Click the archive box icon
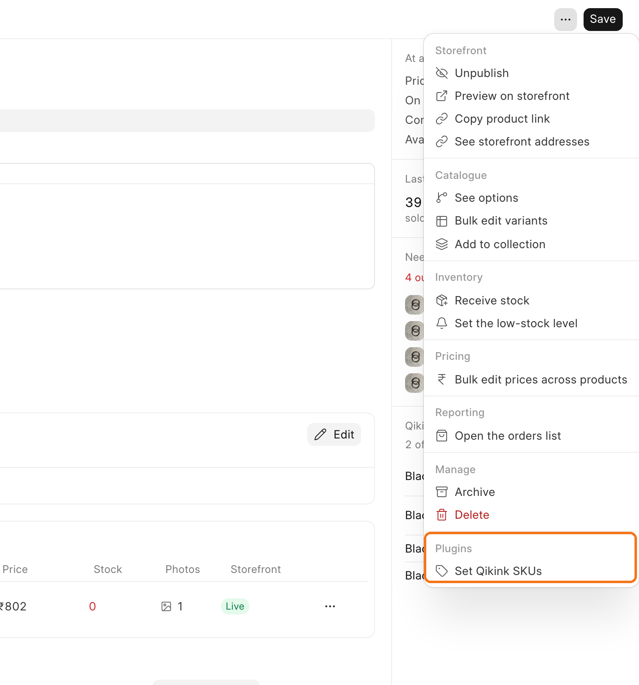Viewport: 639px width, 685px height. click(442, 492)
